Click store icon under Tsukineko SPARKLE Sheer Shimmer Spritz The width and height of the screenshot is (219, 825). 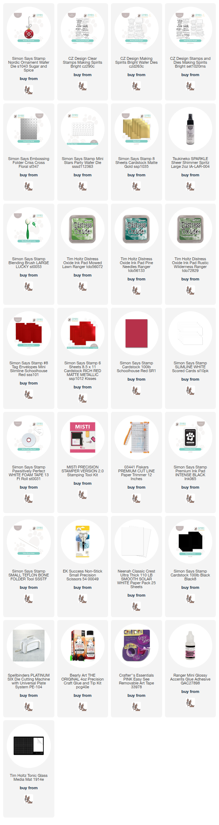(x=190, y=186)
